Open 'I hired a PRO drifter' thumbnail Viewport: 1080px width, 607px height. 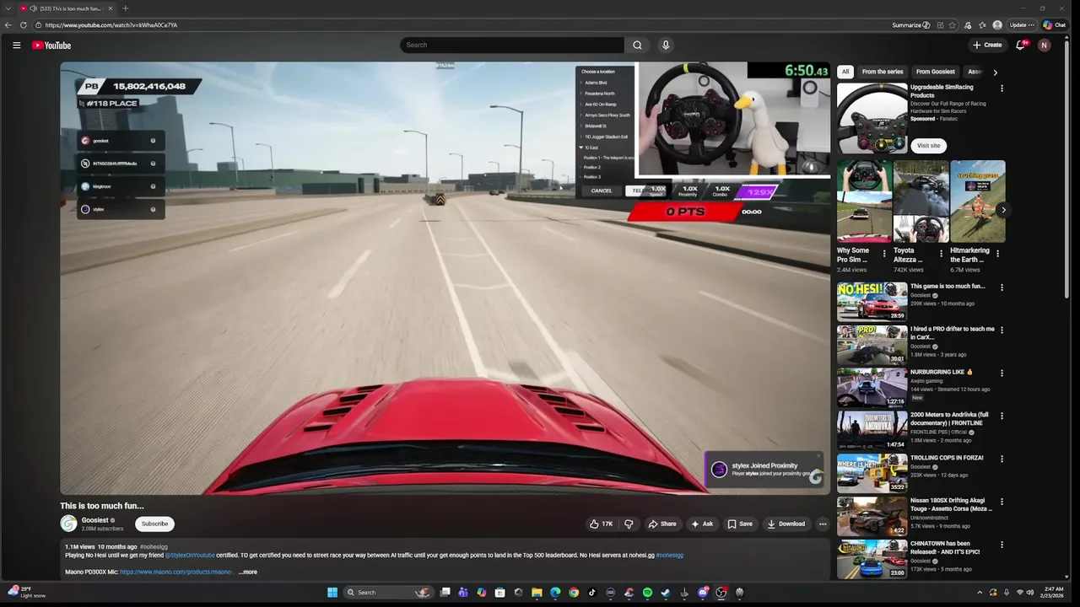872,345
